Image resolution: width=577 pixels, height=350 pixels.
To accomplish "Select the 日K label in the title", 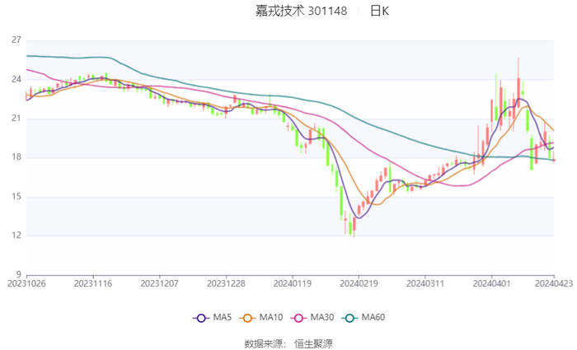I will tap(379, 12).
